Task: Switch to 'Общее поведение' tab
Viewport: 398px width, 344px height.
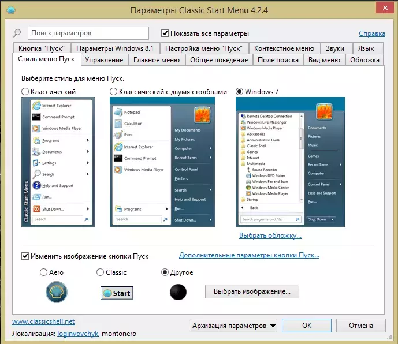Action: [219, 60]
